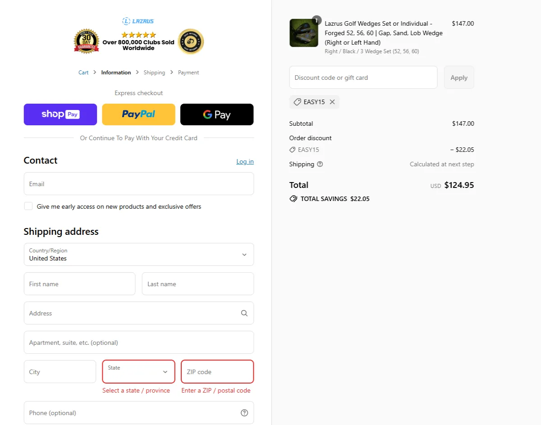The height and width of the screenshot is (425, 541).
Task: Remove the EASY15 discount code tag
Action: click(x=332, y=102)
